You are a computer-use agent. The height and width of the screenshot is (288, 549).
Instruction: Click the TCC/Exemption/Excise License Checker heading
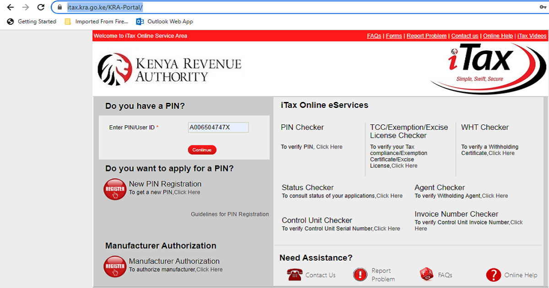point(409,132)
